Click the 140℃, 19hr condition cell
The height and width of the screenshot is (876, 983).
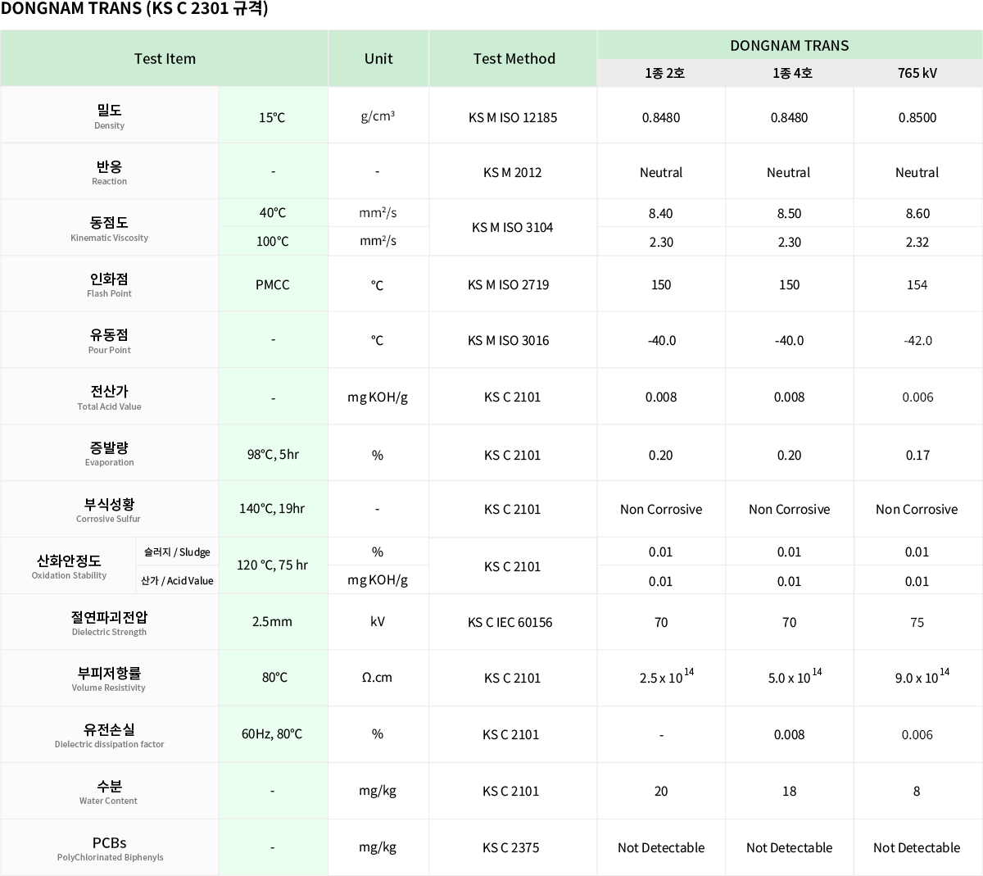[272, 509]
